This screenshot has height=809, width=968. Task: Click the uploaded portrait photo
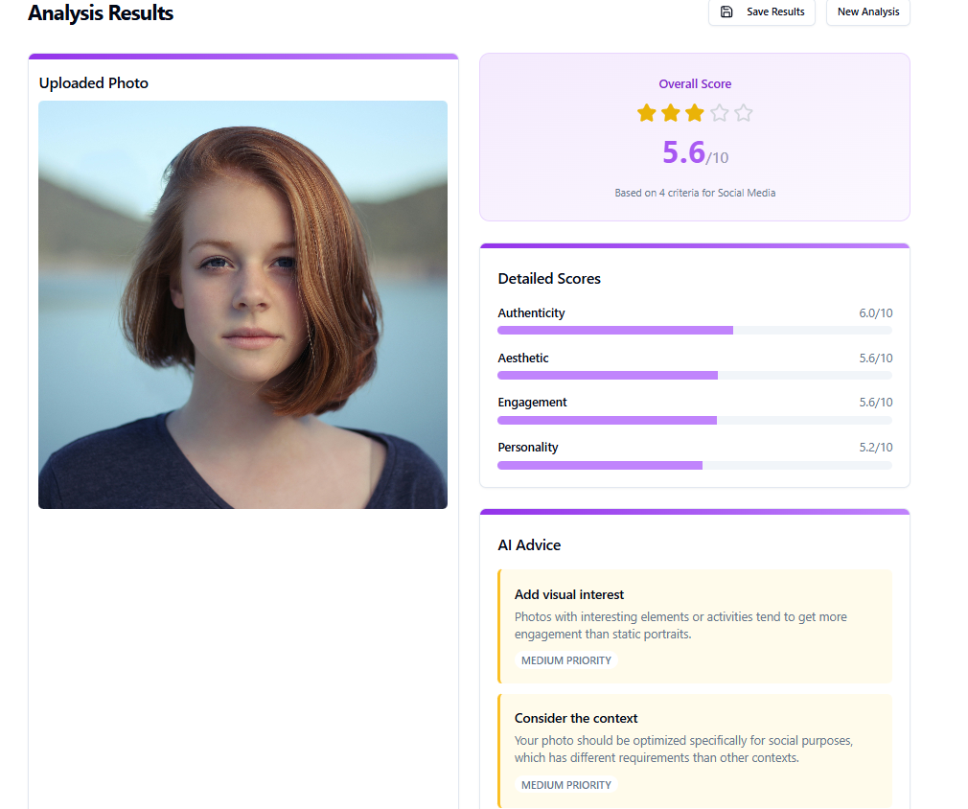[242, 305]
